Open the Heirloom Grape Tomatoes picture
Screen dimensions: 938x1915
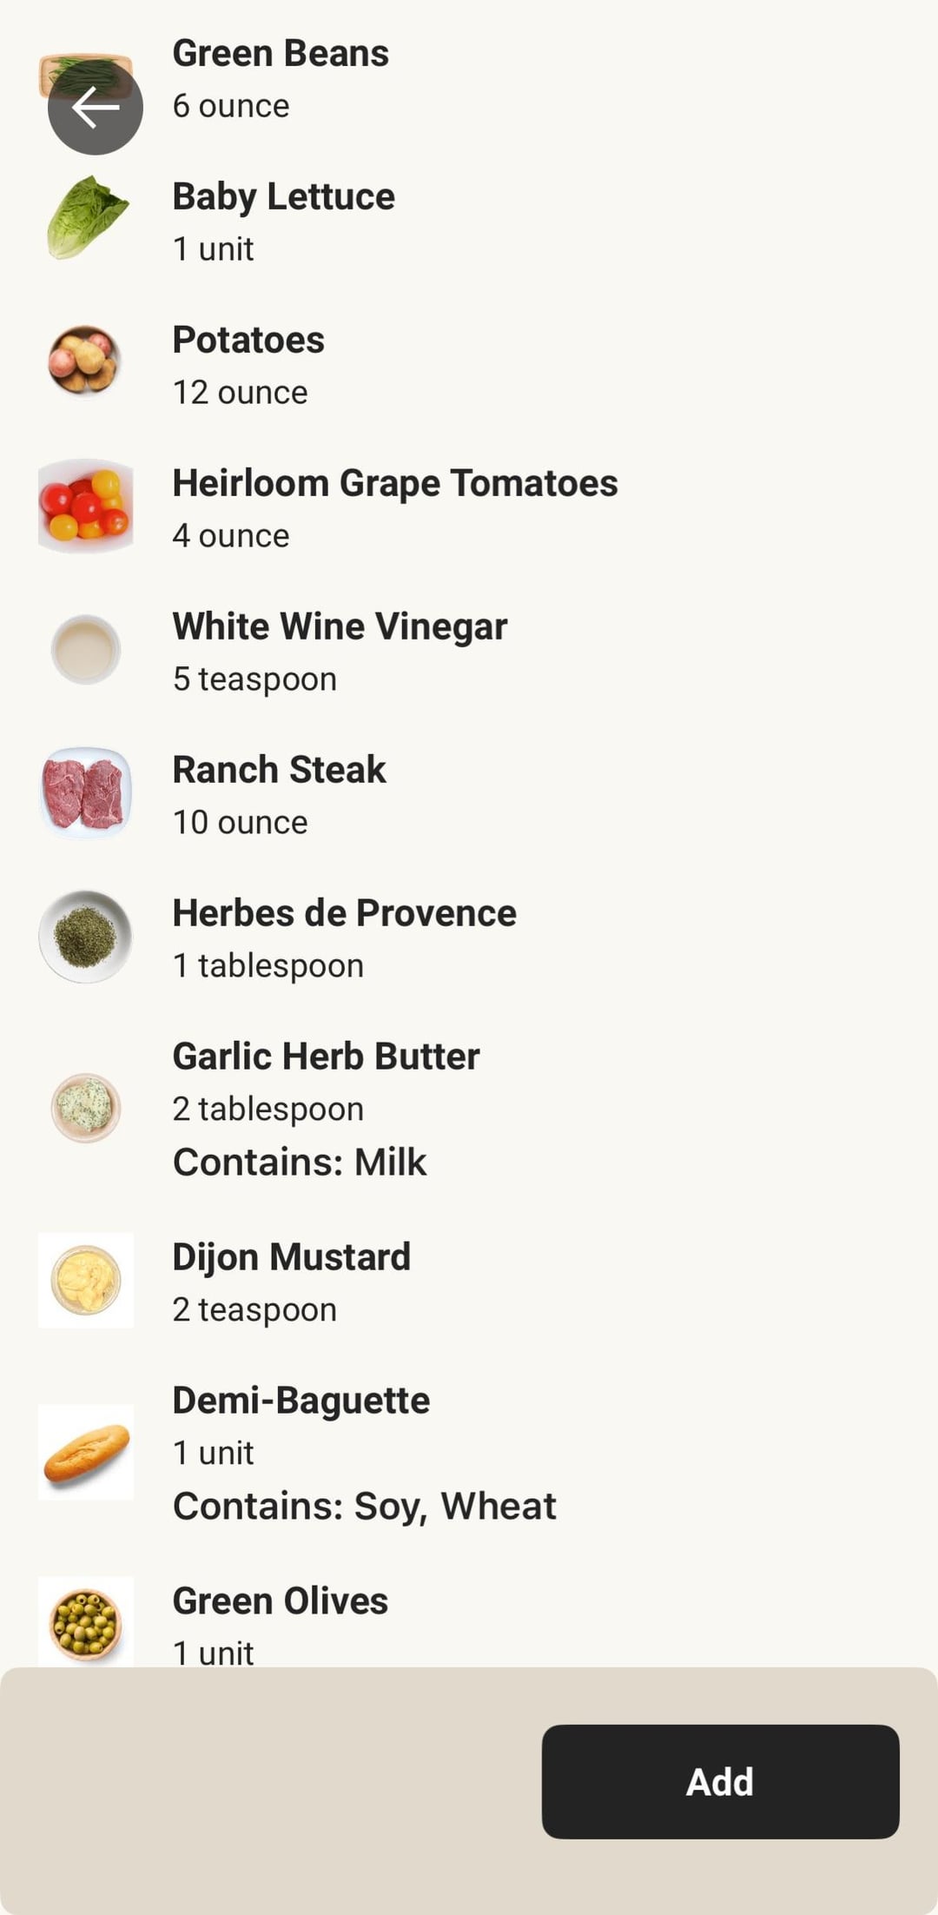pos(85,506)
